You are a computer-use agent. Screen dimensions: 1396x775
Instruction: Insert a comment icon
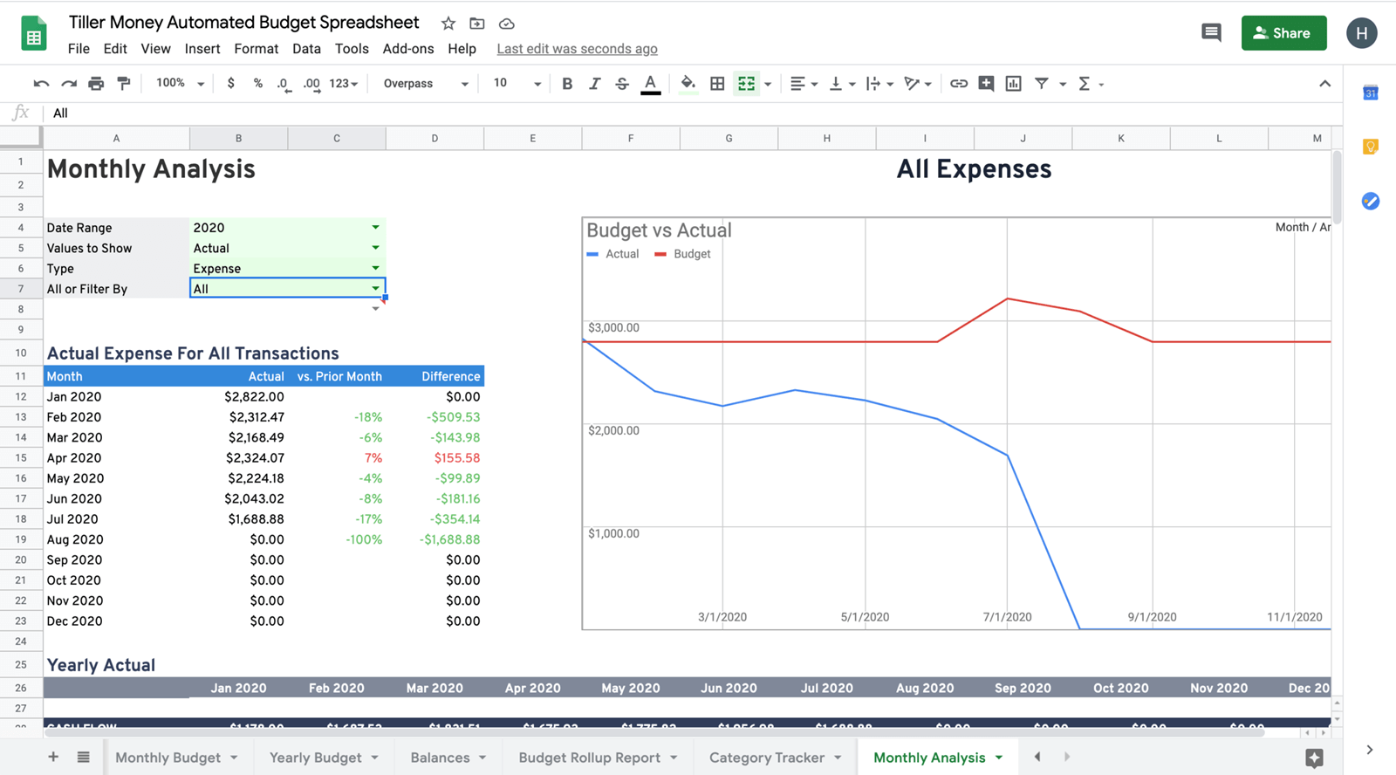(x=986, y=84)
